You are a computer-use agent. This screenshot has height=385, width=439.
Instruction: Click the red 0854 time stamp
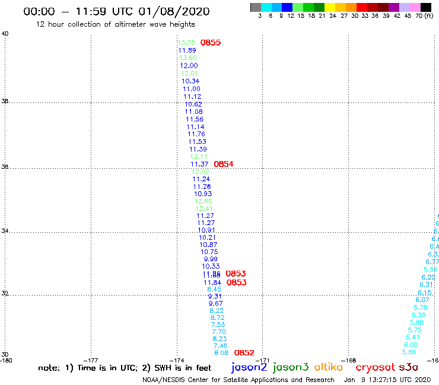click(224, 164)
